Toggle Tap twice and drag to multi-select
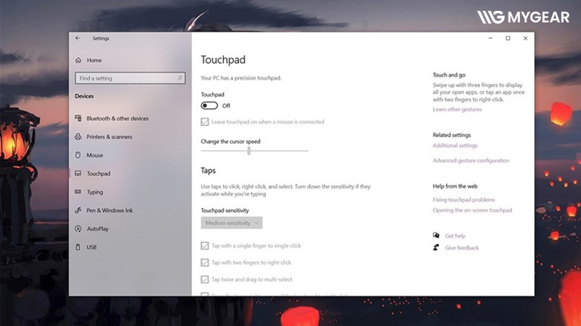Screen dimensions: 581x326 tap(205, 280)
